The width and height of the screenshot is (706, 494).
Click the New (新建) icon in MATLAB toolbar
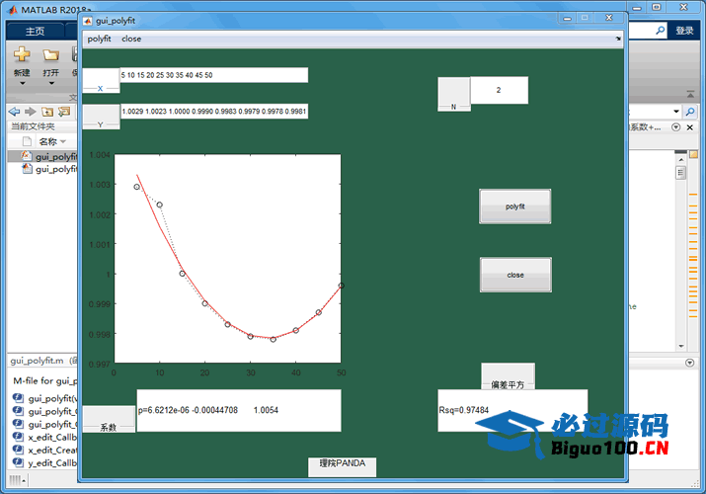[22, 55]
